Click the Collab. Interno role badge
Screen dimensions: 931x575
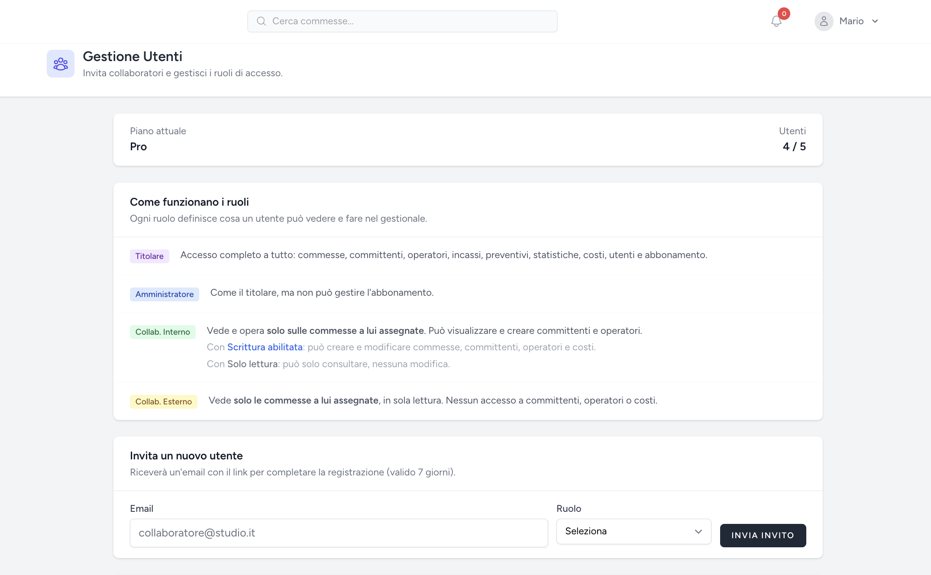[163, 332]
